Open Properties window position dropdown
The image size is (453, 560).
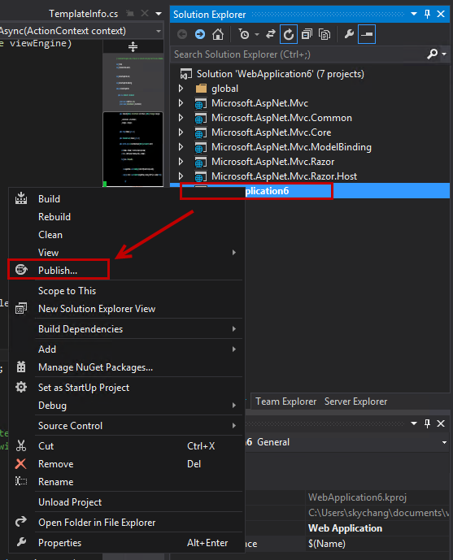coord(414,423)
